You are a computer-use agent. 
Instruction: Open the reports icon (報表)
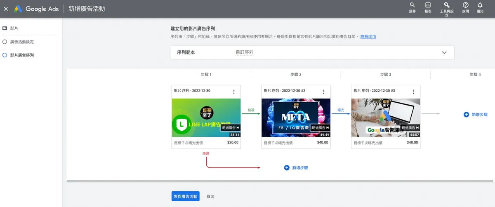(428, 7)
